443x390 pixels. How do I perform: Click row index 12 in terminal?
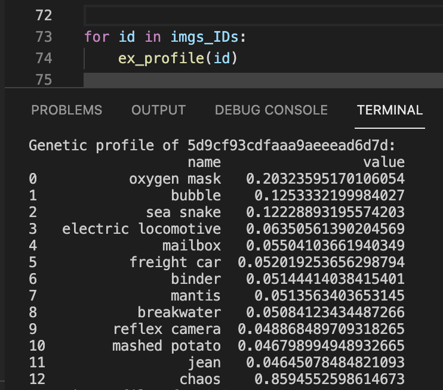pyautogui.click(x=37, y=379)
